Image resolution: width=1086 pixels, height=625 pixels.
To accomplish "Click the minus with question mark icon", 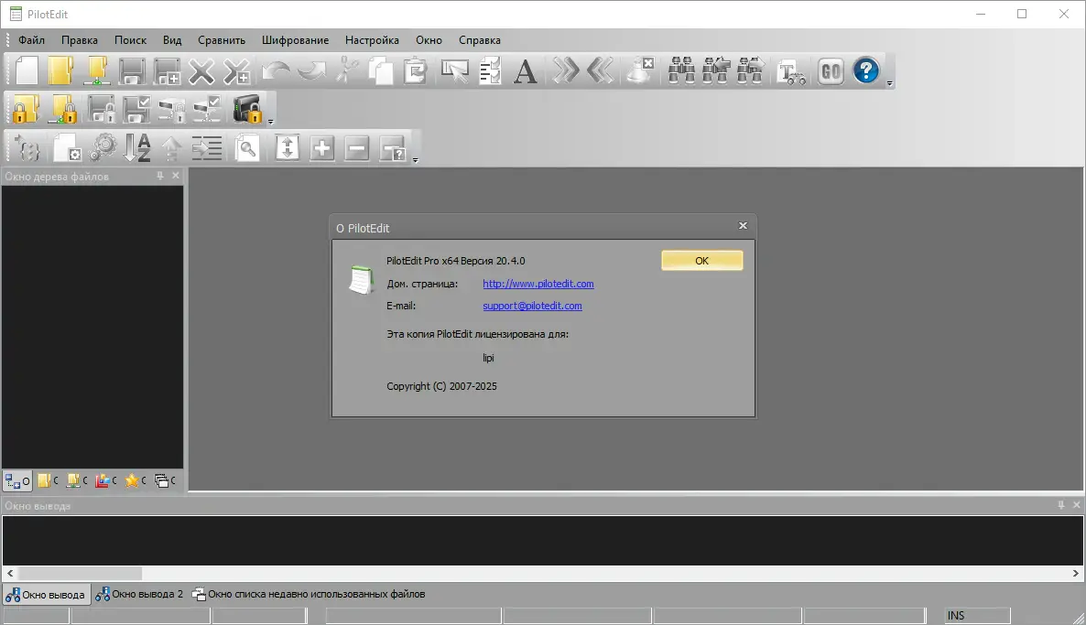I will pos(393,148).
